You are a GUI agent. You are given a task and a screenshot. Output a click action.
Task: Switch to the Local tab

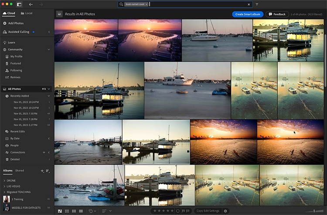pos(27,13)
